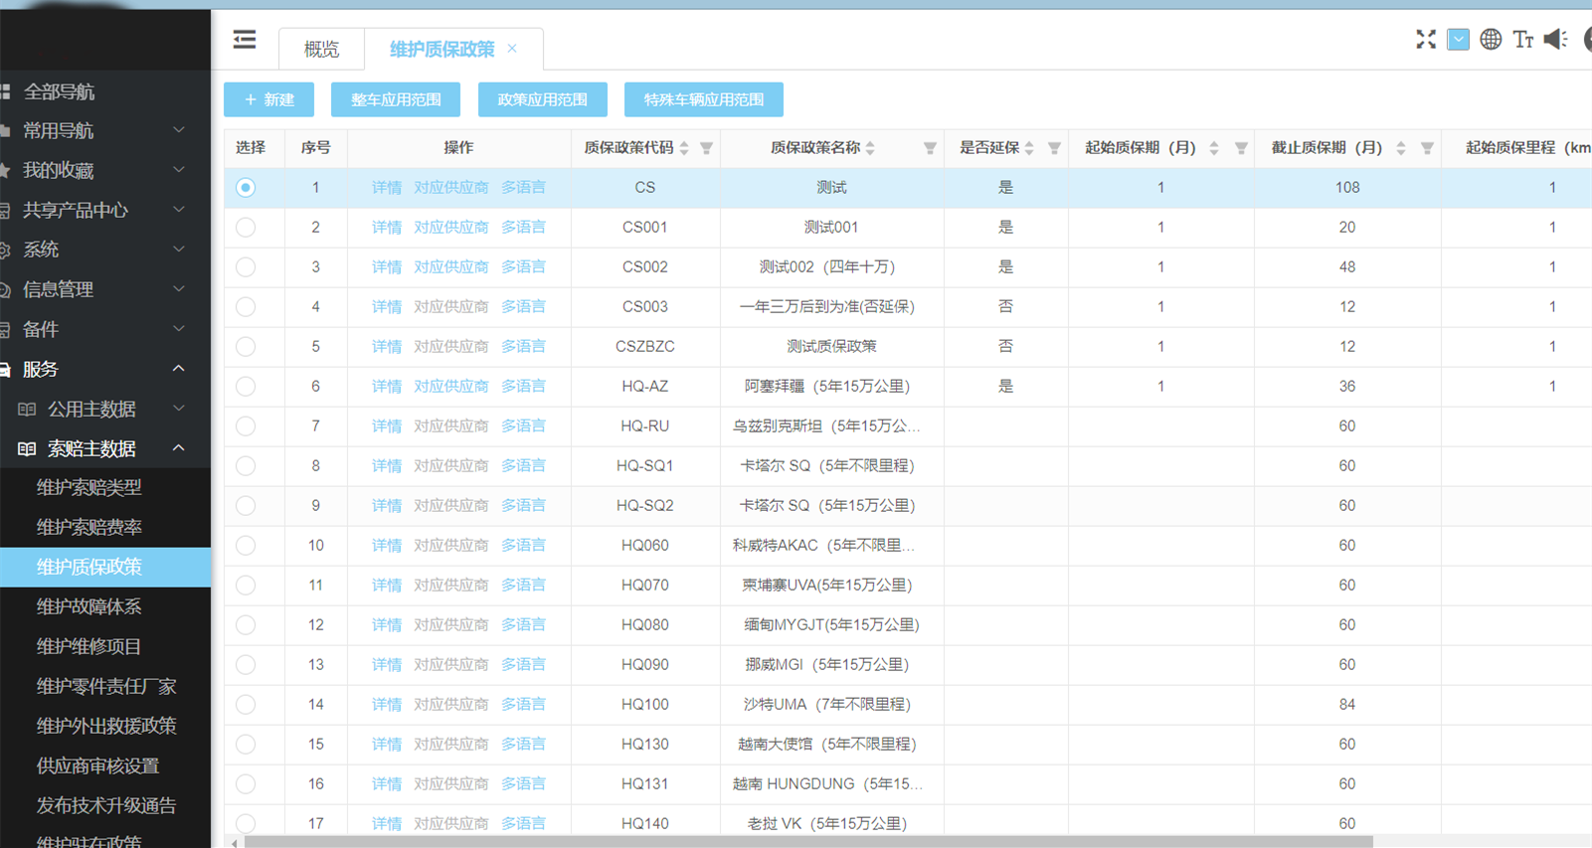Expand 系统 menu chevron
The image size is (1592, 848).
tap(179, 250)
